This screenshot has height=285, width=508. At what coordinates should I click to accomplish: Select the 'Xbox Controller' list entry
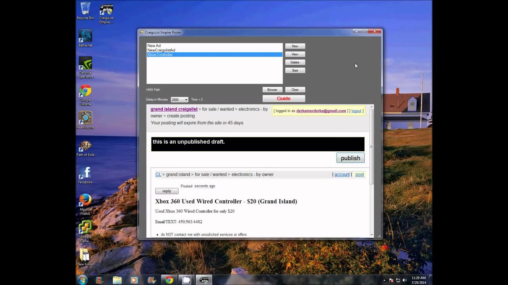tap(214, 55)
